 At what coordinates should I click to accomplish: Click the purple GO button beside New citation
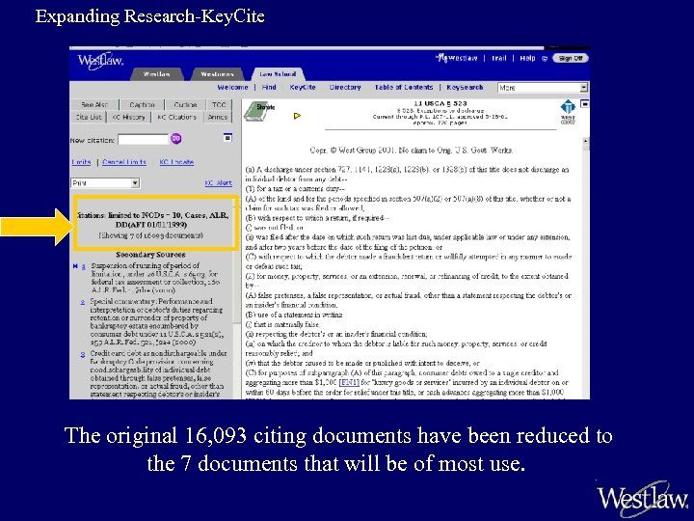click(x=176, y=139)
